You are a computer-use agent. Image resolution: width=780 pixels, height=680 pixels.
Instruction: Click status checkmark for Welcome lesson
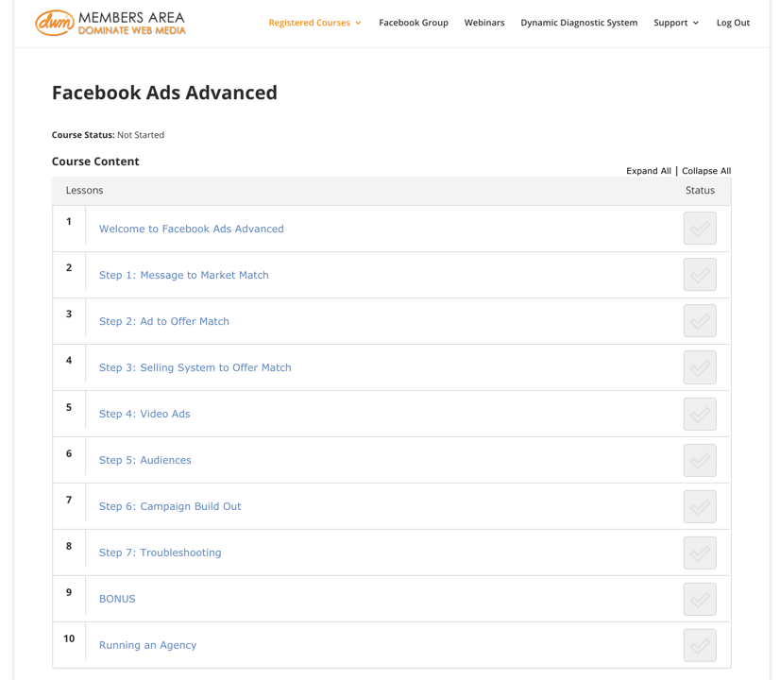pyautogui.click(x=699, y=229)
